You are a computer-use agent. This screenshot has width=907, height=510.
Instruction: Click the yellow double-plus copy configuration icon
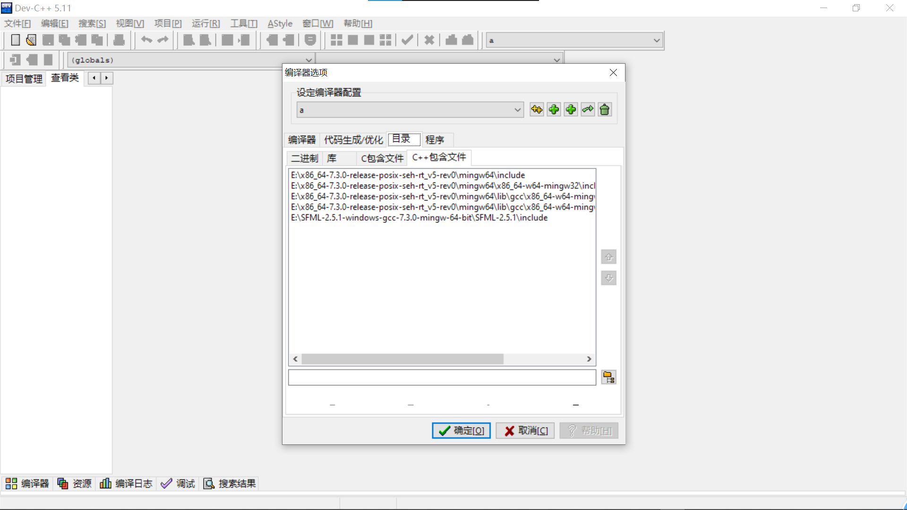537,109
